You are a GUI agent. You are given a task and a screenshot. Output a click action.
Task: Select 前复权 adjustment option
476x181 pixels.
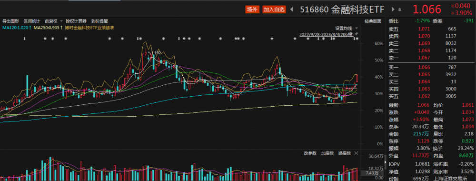[x=51, y=21]
